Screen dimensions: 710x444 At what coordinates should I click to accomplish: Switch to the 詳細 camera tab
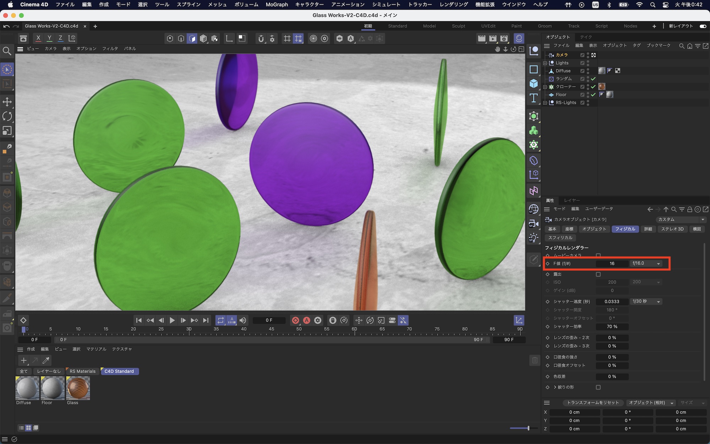[x=648, y=229]
